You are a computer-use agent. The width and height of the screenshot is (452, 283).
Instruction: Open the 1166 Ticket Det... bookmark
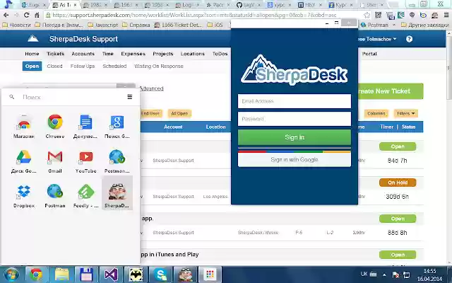click(178, 25)
